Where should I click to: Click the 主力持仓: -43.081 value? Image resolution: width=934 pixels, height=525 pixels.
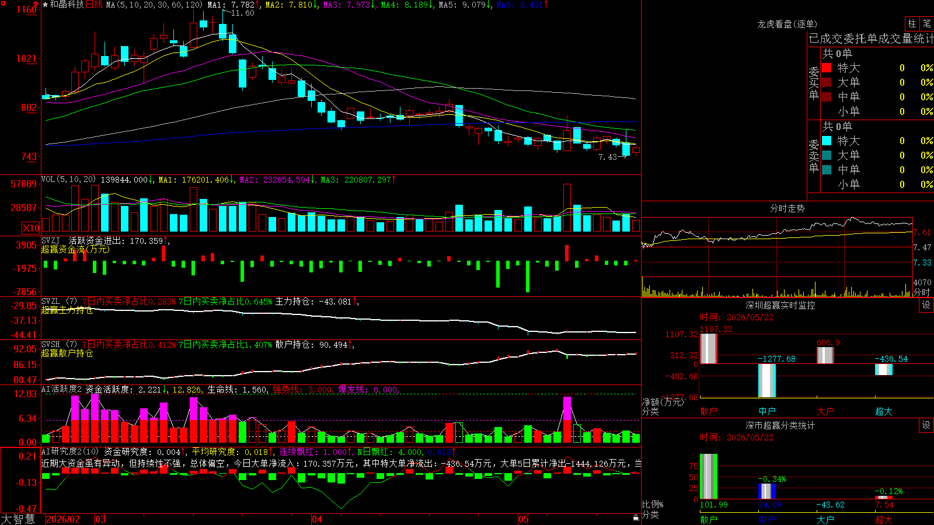coord(315,302)
